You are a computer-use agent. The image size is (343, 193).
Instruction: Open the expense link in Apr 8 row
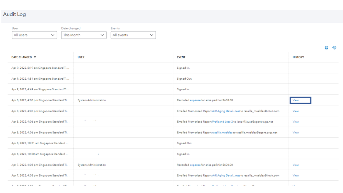(195, 100)
